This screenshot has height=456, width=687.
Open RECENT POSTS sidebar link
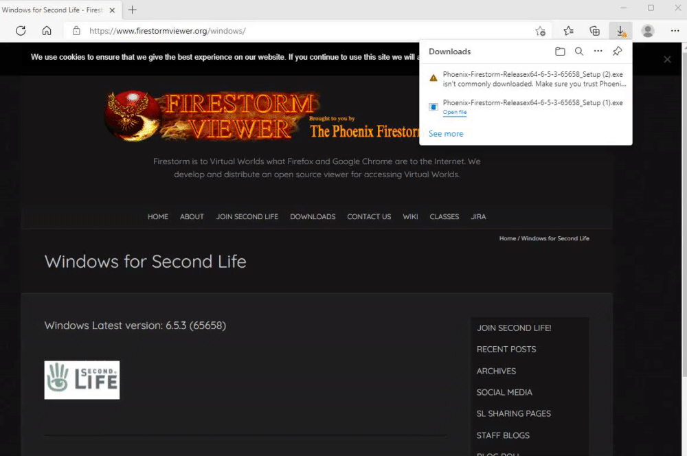click(x=506, y=349)
